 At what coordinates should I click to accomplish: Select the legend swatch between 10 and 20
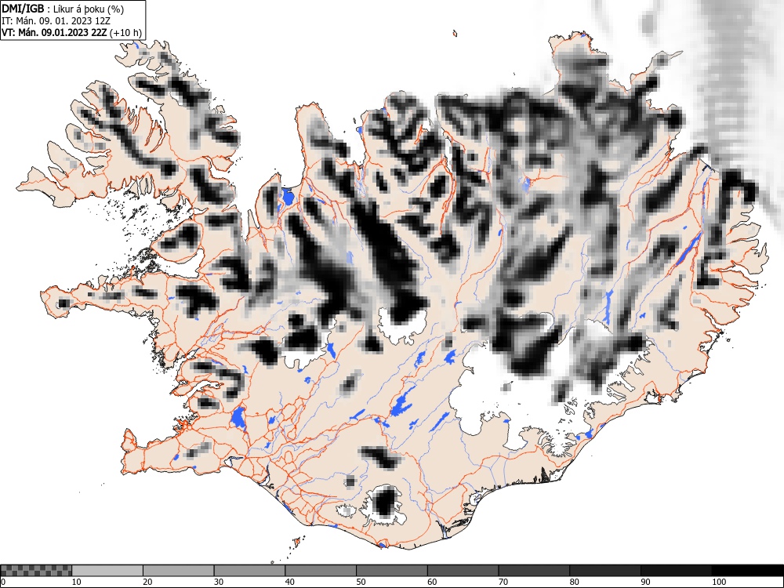click(107, 571)
